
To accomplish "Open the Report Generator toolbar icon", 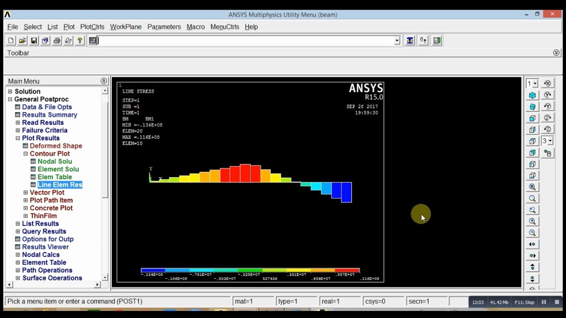I will click(69, 41).
